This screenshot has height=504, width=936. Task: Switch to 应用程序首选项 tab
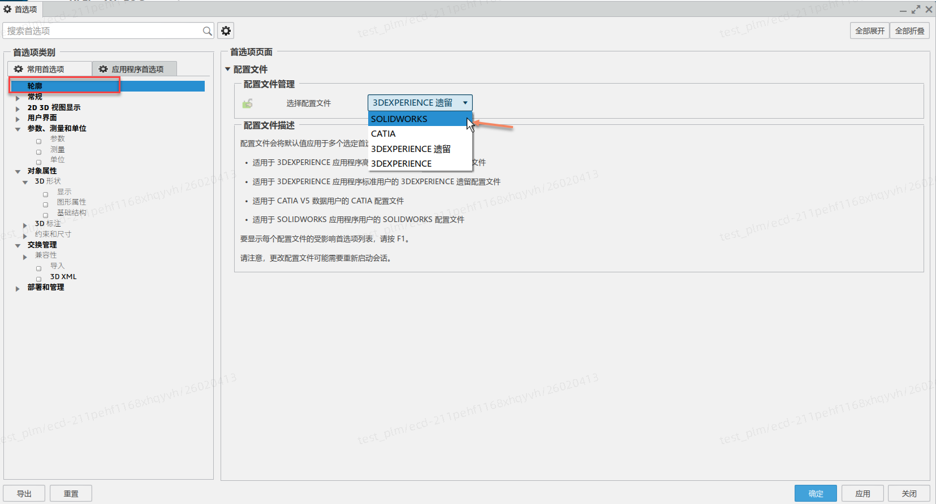[135, 69]
